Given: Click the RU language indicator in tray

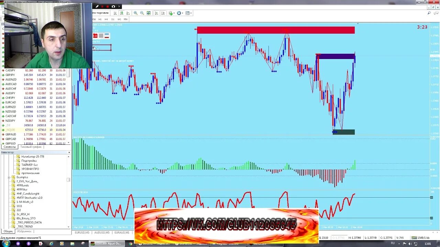Looking at the screenshot, I should [x=393, y=244].
